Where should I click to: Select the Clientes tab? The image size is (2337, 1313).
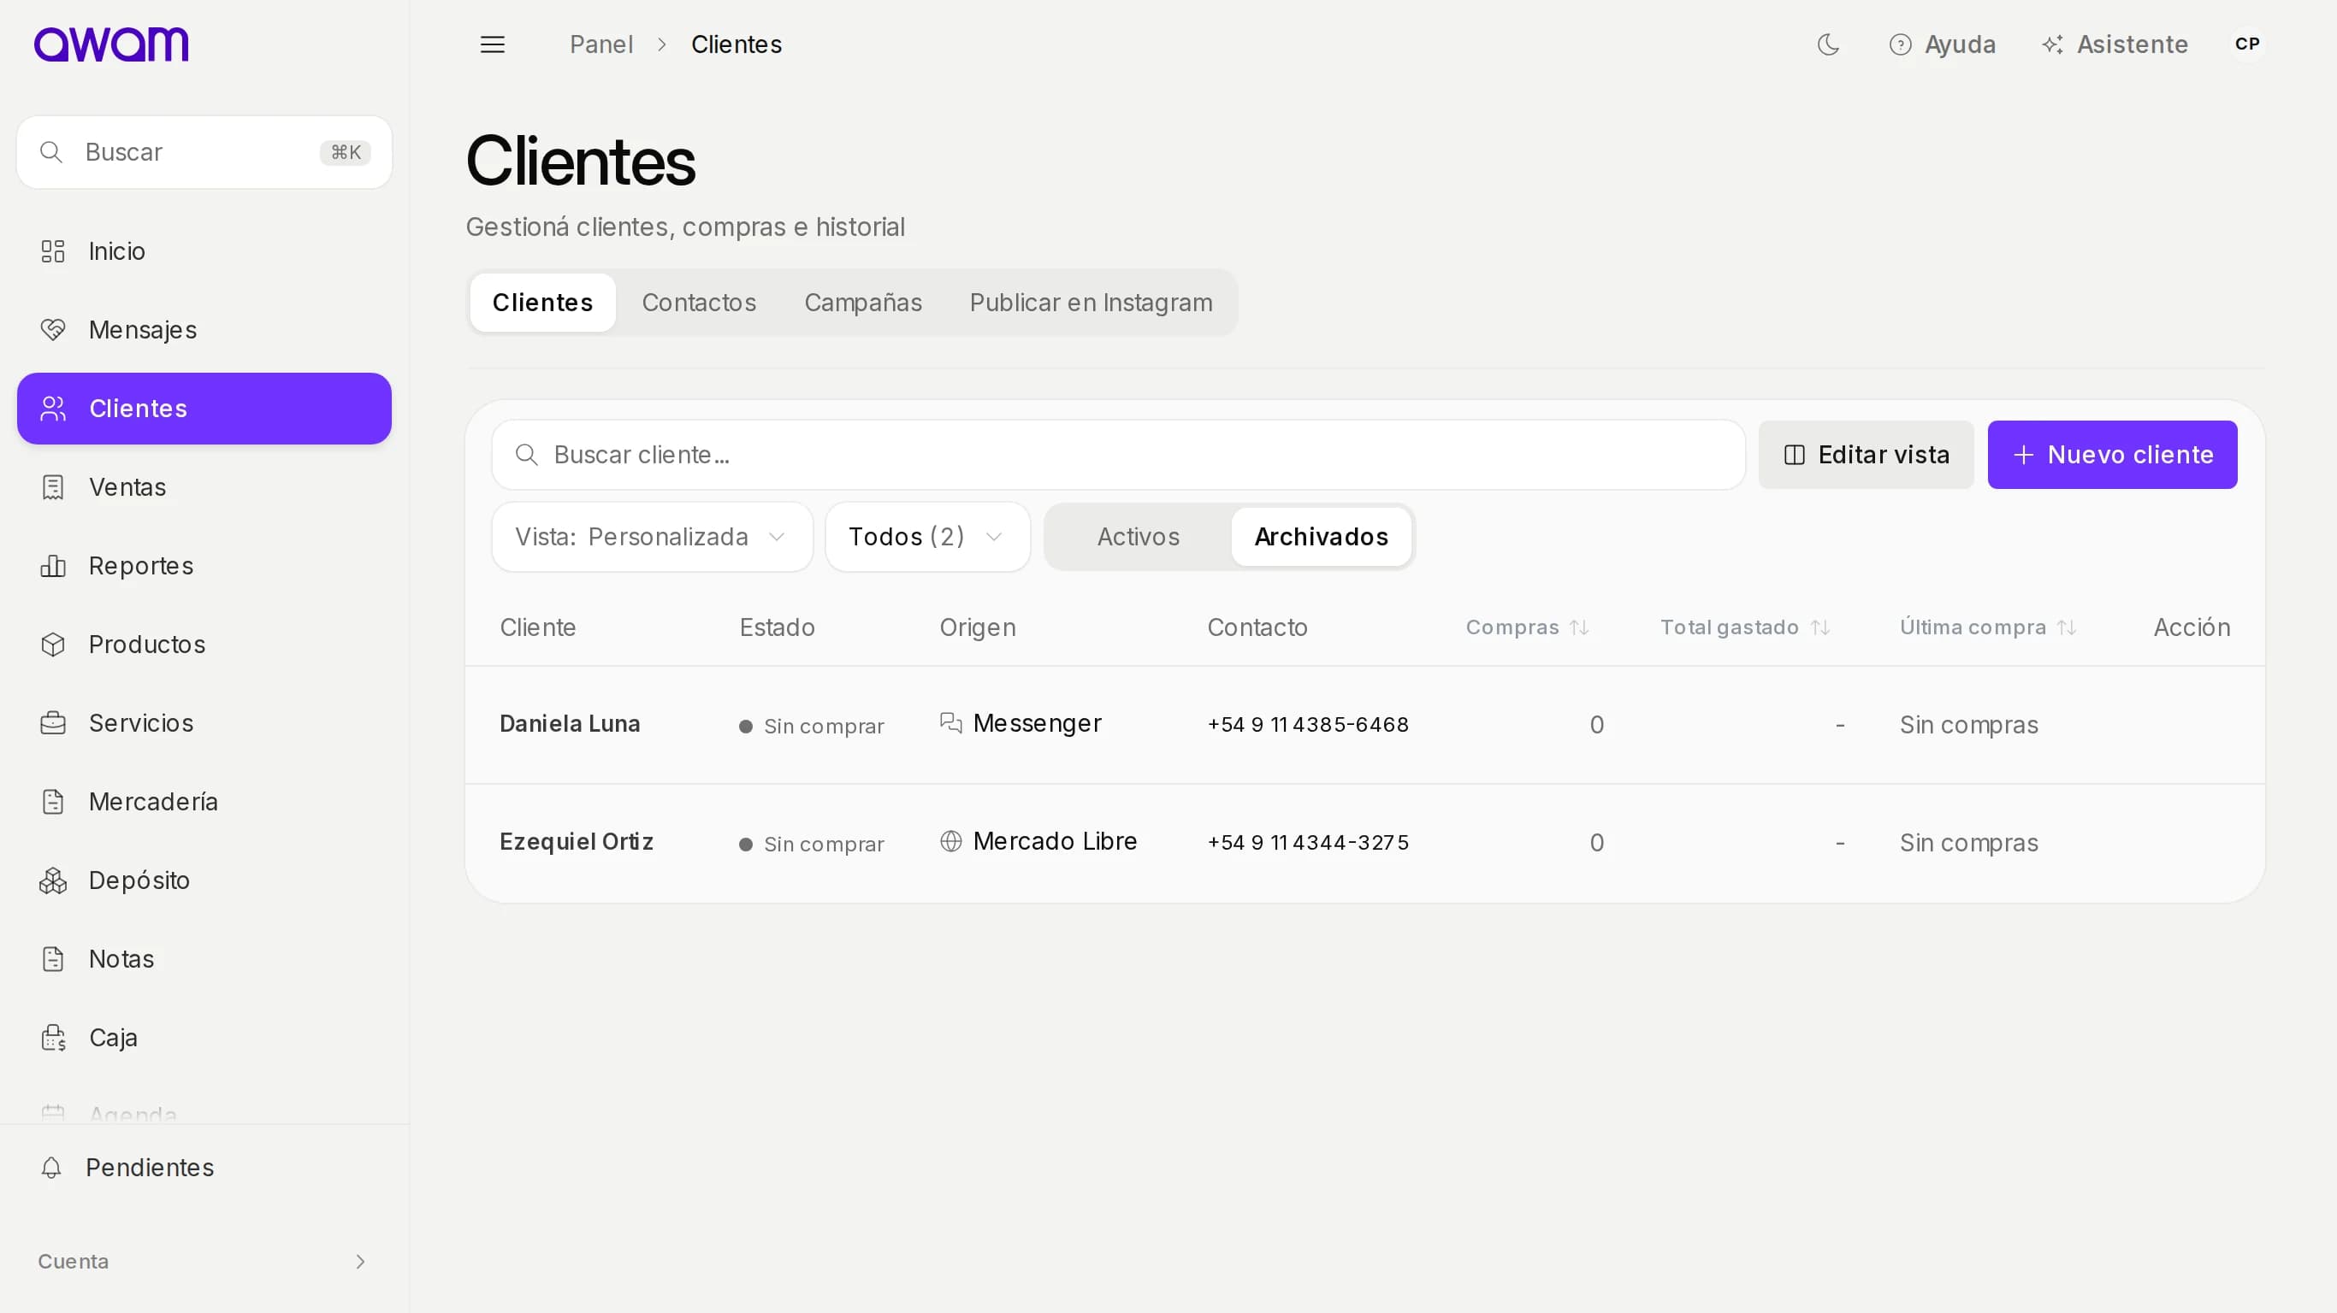click(x=542, y=303)
